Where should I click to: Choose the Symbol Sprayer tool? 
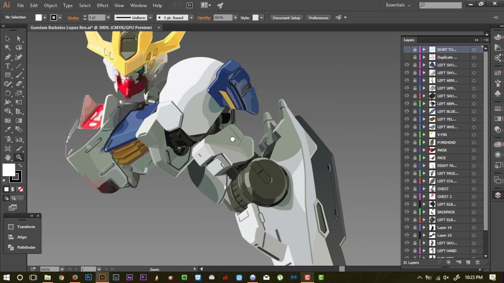tap(7, 139)
